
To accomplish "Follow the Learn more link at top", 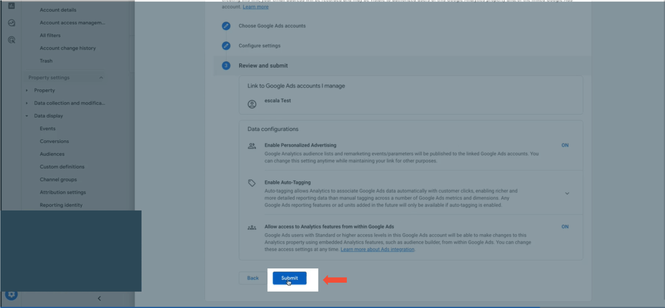I will tap(256, 7).
